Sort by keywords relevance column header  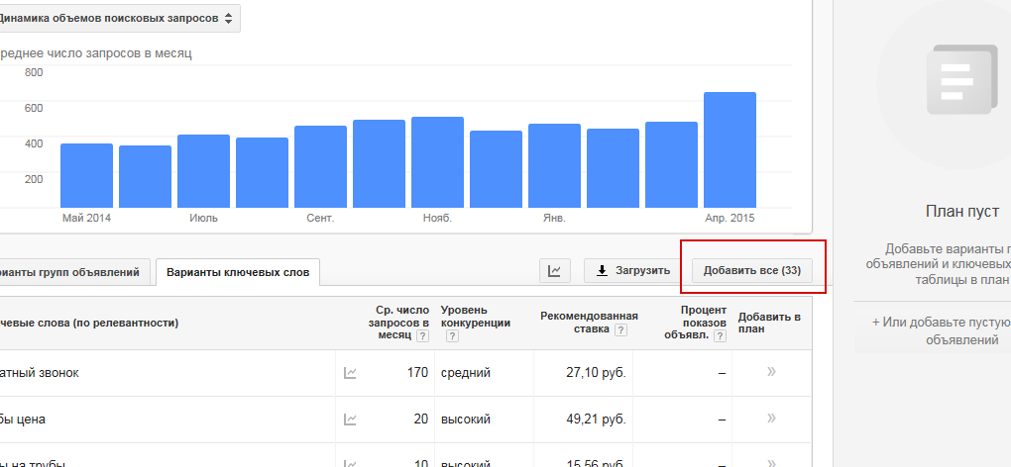pos(89,323)
